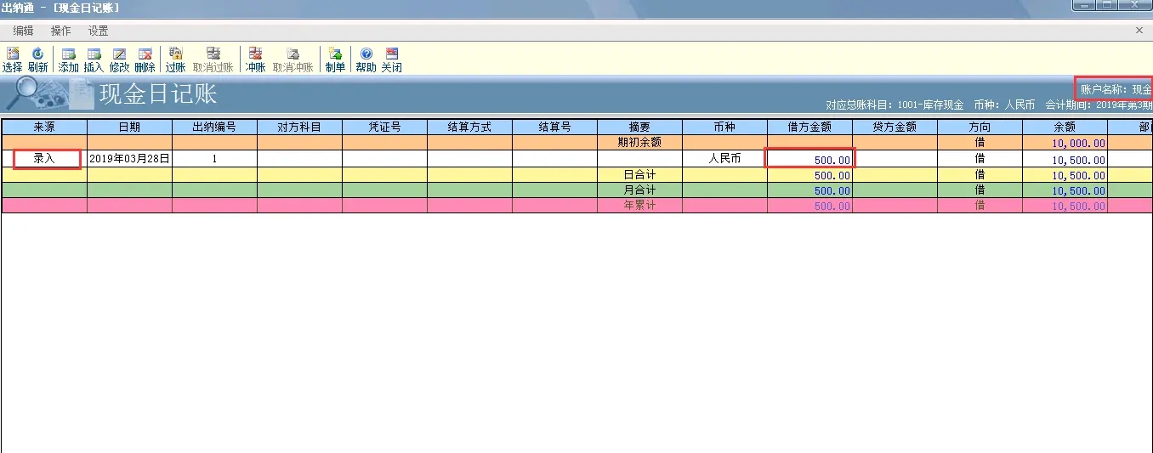Click the 修改 (Modify) toolbar icon
1153x453 pixels.
pyautogui.click(x=119, y=59)
